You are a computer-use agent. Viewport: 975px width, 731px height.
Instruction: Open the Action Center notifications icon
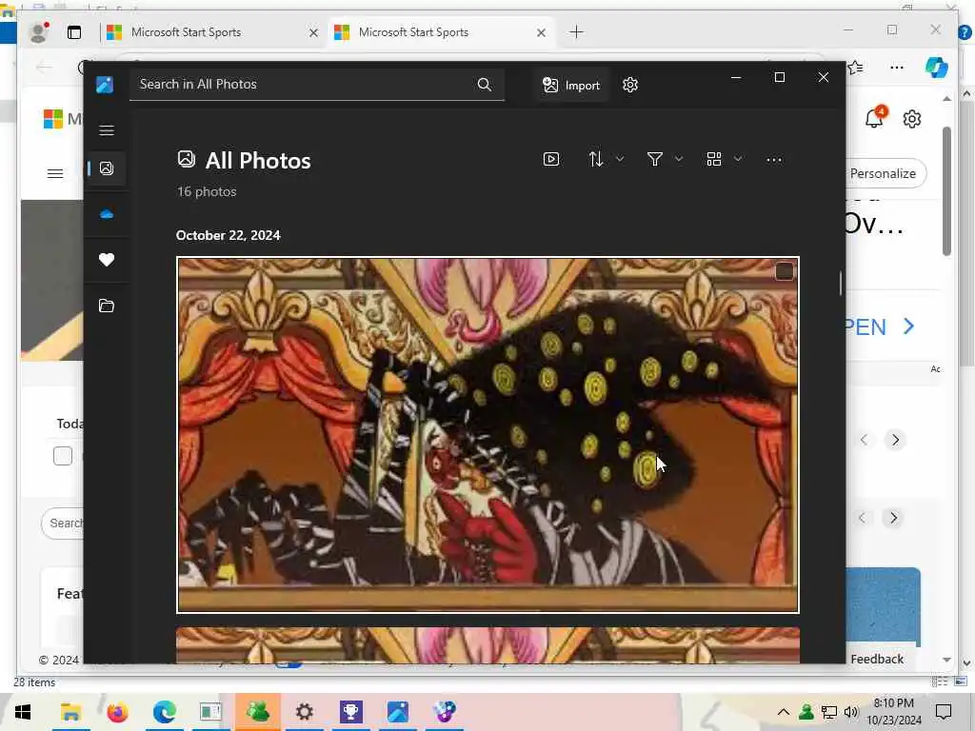click(944, 712)
